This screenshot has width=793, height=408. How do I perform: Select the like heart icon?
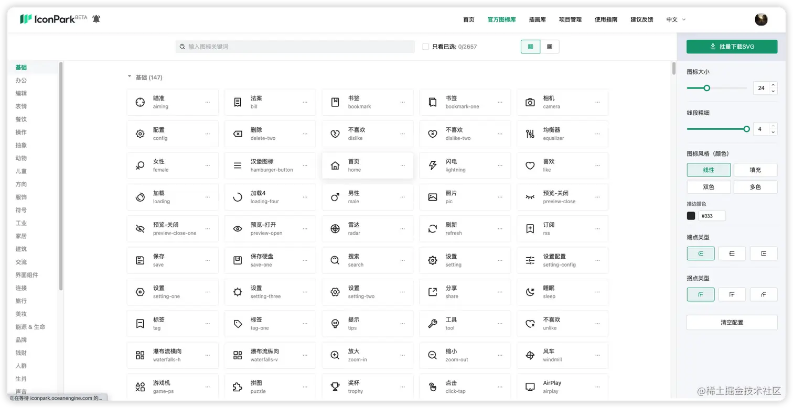530,166
